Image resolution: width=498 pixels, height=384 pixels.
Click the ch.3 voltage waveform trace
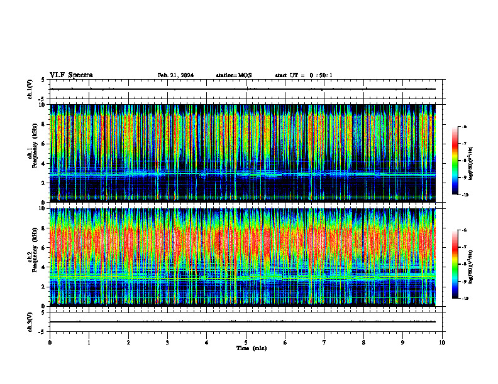coord(242,322)
